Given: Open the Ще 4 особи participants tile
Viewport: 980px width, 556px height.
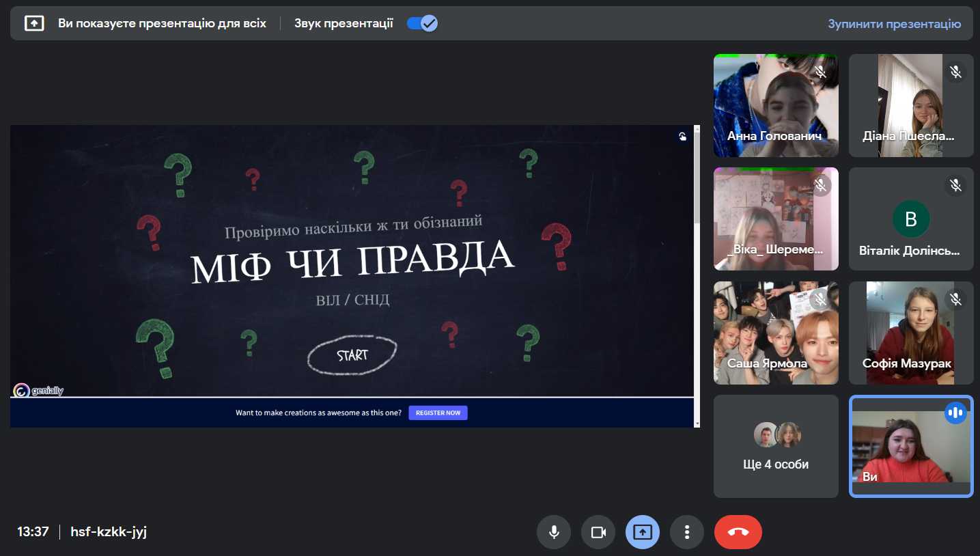Looking at the screenshot, I should coord(776,446).
